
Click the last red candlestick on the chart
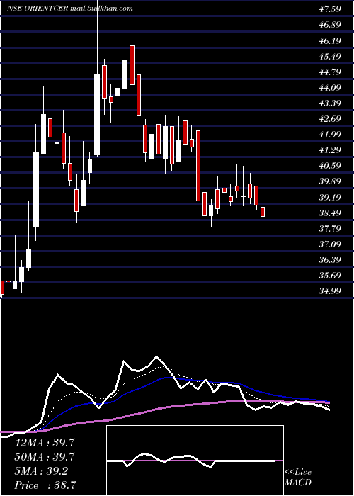point(263,211)
